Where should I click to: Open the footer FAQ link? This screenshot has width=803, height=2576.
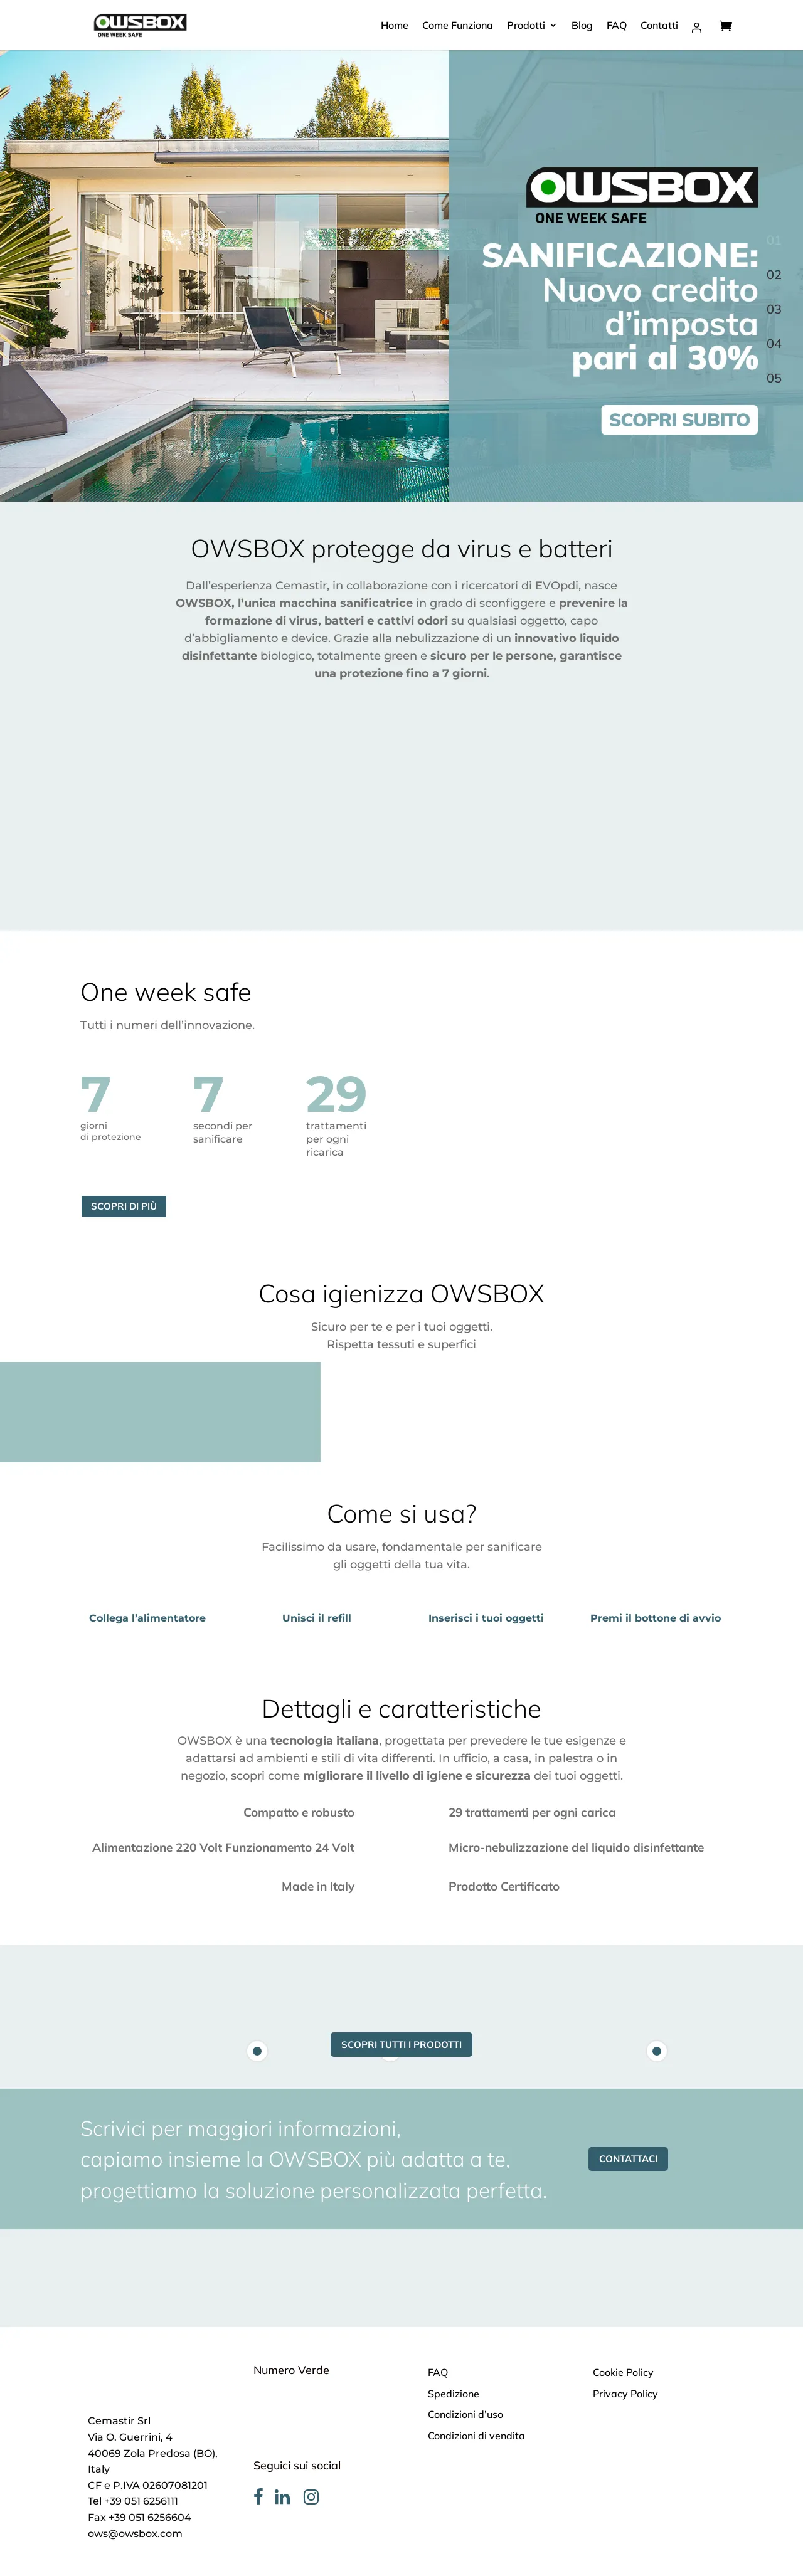click(438, 2372)
